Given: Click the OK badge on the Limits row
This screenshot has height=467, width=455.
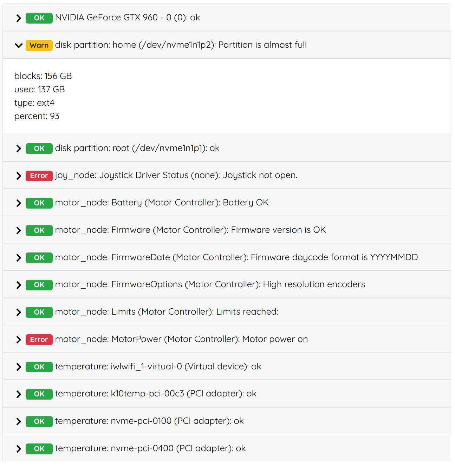Looking at the screenshot, I should point(39,312).
